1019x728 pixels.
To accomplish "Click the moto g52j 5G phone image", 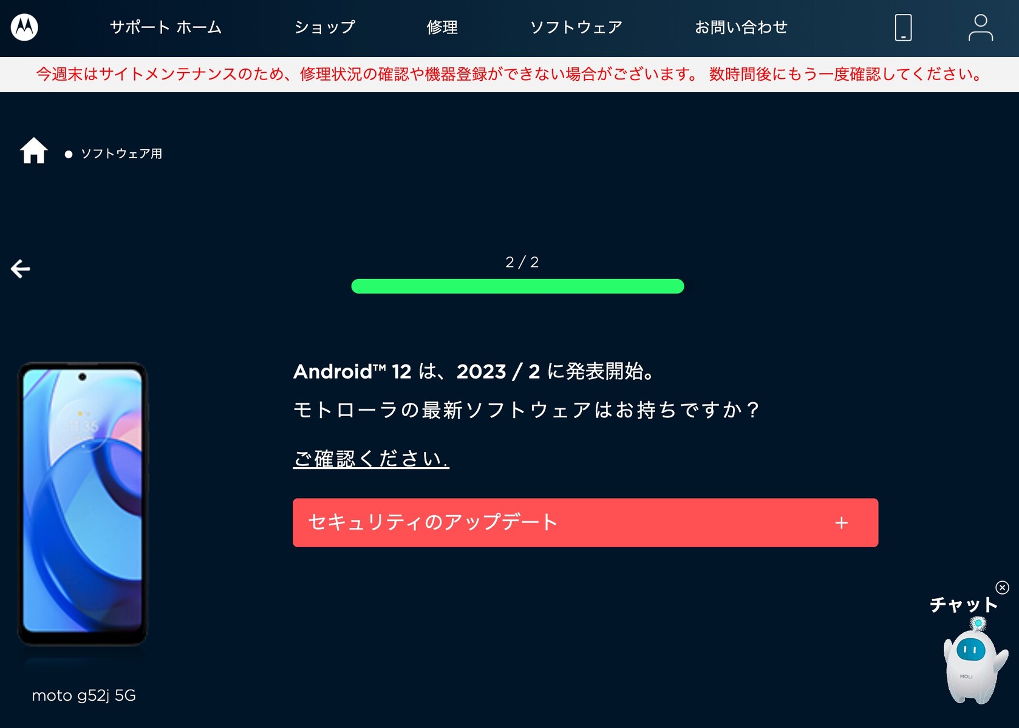I will [x=83, y=504].
